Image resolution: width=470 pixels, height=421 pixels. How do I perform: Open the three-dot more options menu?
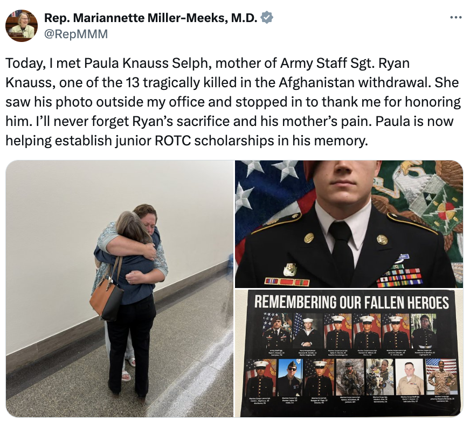(456, 18)
